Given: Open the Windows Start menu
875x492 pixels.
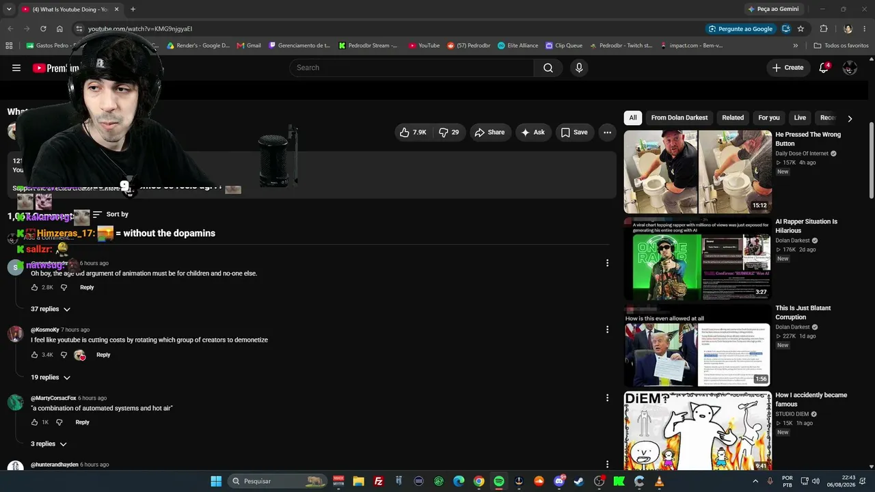Looking at the screenshot, I should (x=216, y=481).
